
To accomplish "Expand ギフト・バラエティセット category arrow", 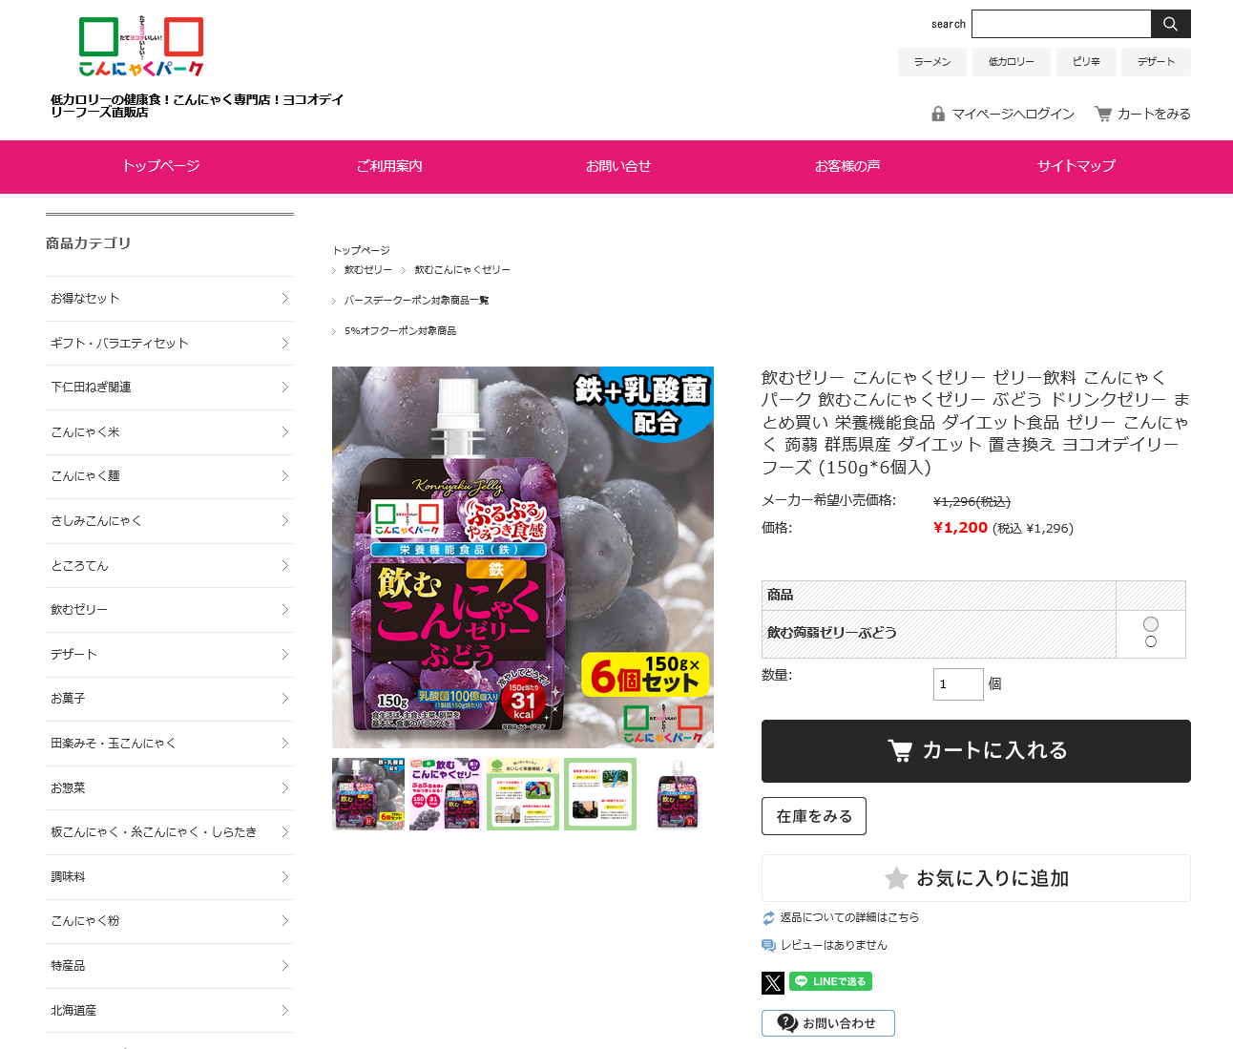I will [284, 343].
